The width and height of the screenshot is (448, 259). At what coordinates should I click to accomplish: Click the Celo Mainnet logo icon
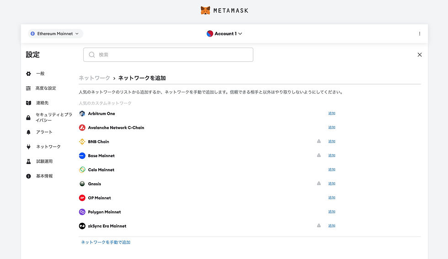82,169
